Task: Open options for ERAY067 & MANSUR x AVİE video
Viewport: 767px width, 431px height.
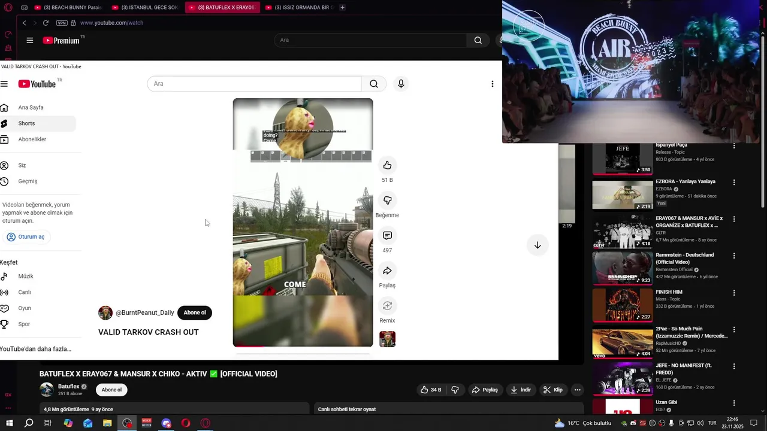Action: 734,219
